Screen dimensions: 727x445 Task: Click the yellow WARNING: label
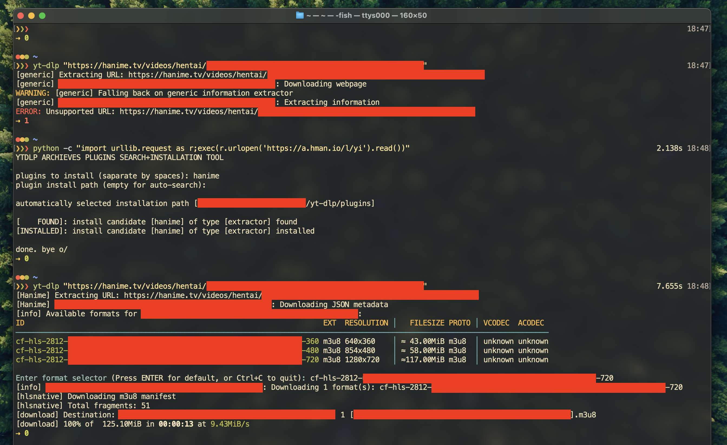pos(33,93)
